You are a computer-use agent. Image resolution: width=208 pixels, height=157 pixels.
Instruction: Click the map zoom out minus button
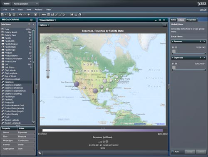coord(48,77)
